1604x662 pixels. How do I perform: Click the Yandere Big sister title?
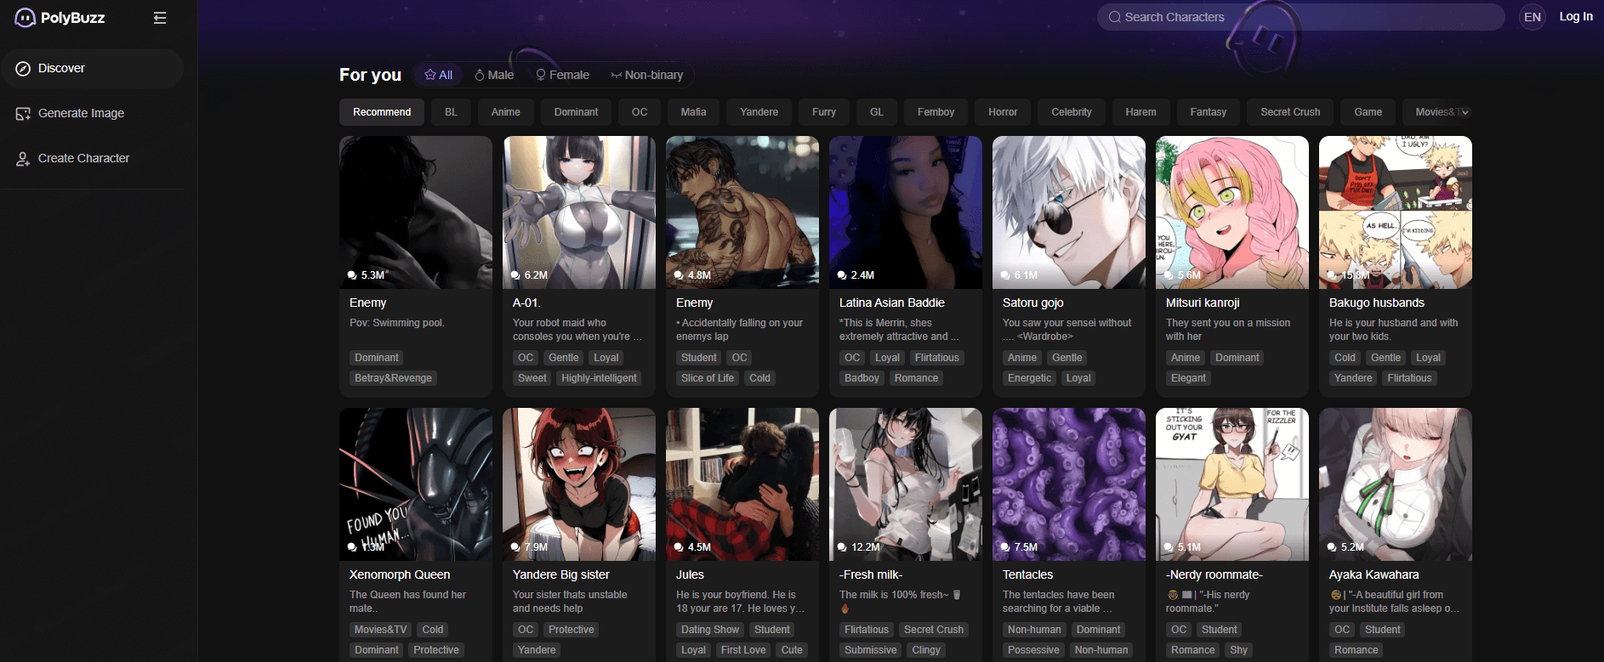561,574
